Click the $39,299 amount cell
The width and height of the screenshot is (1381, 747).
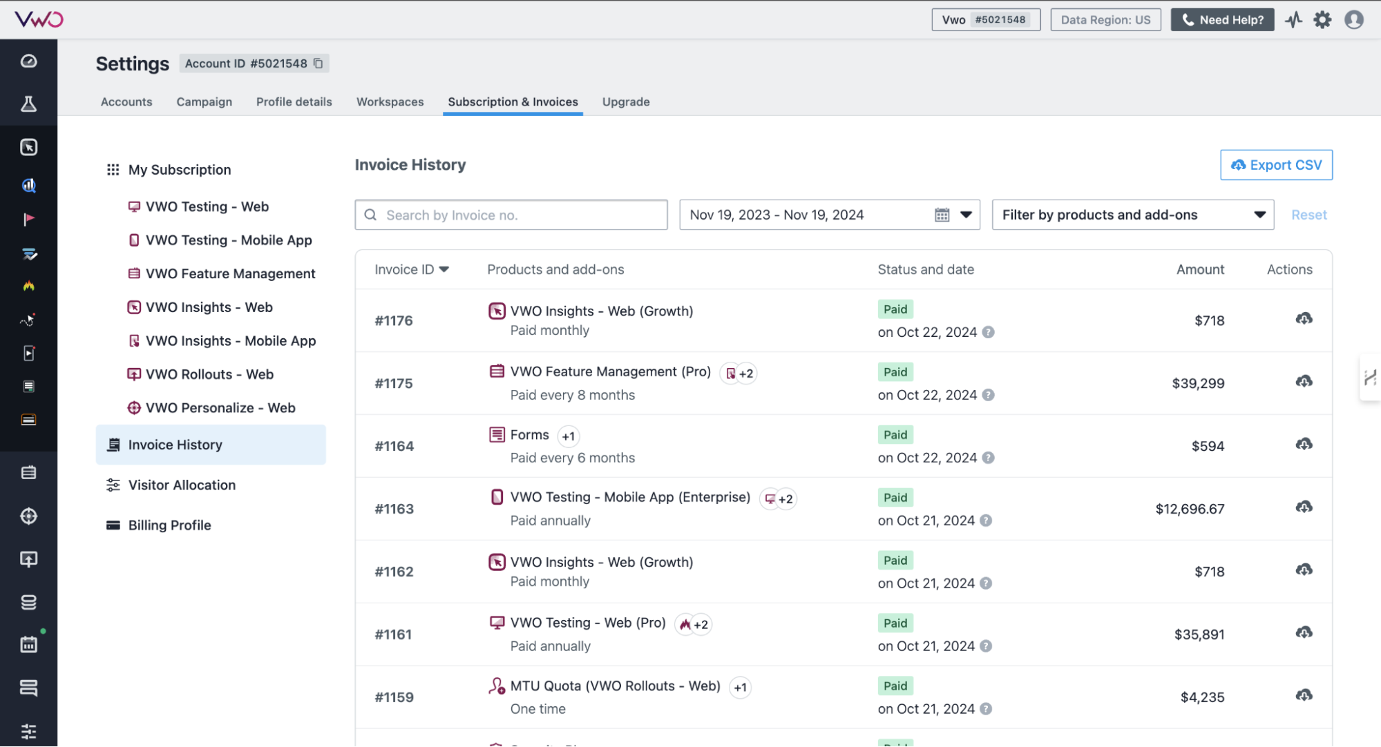pos(1198,383)
